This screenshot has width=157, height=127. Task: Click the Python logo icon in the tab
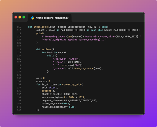(x=32, y=18)
